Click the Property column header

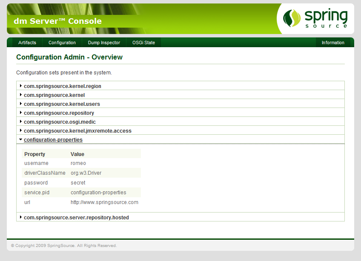[35, 154]
